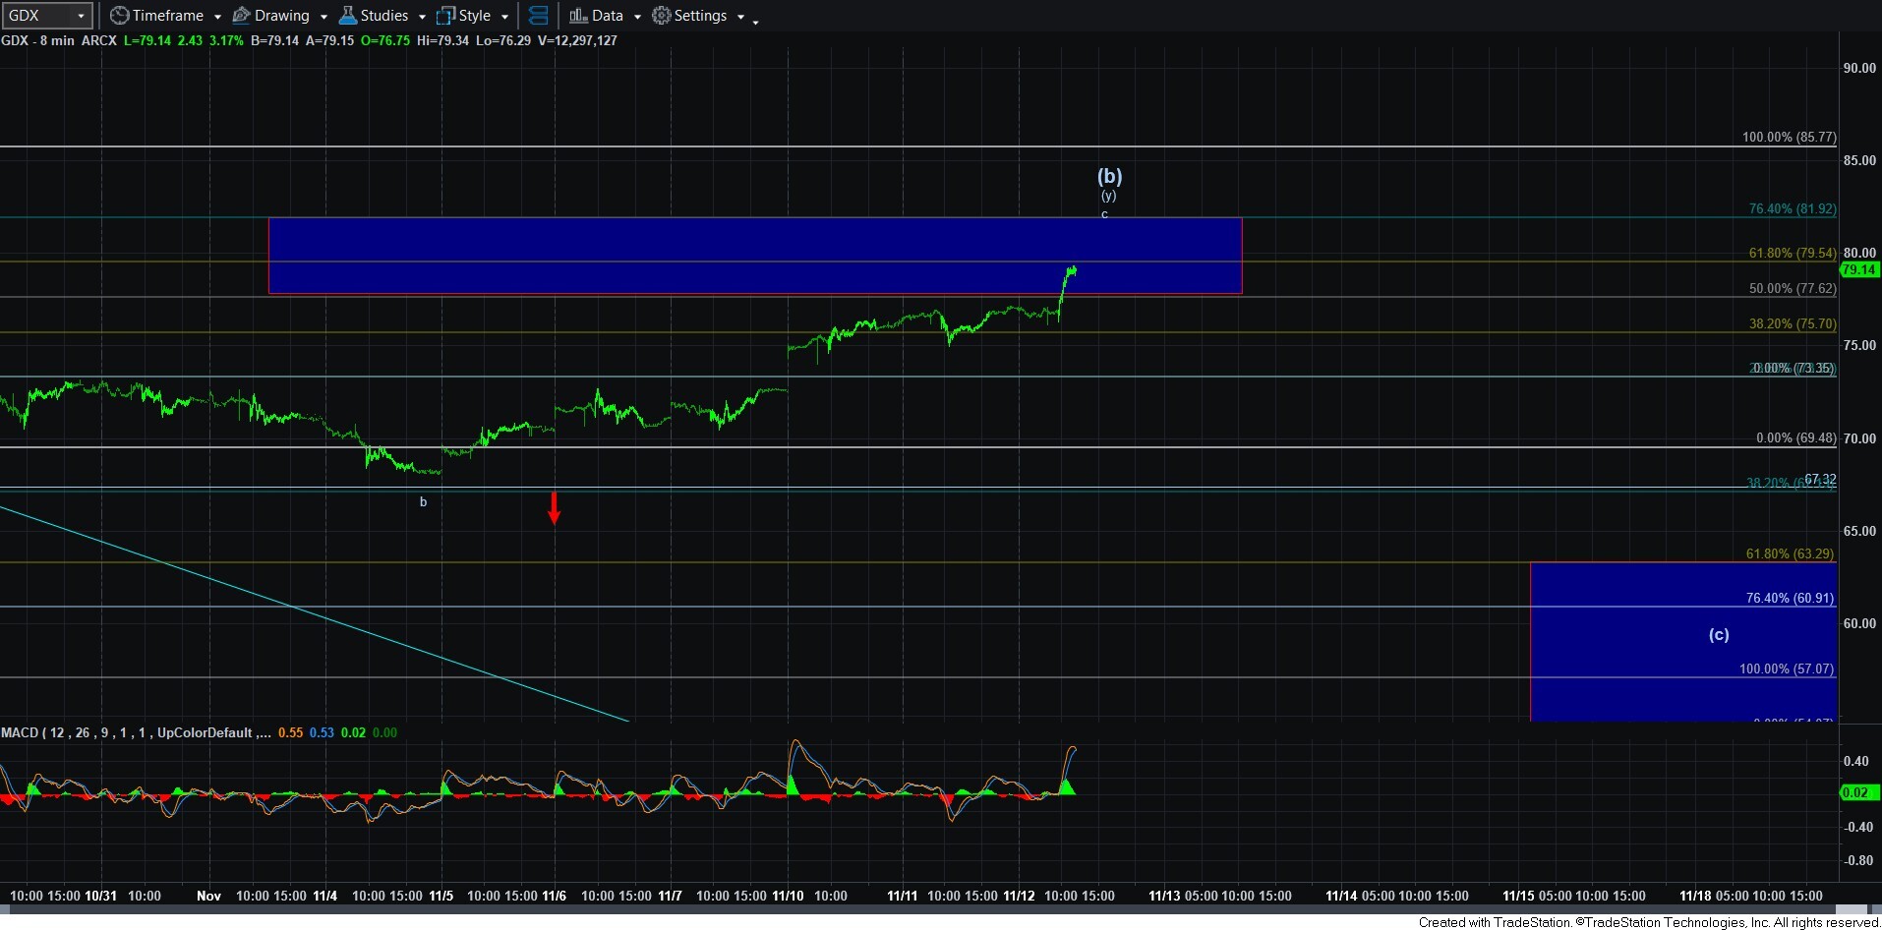Click the 79.14 current price tag

(1858, 269)
